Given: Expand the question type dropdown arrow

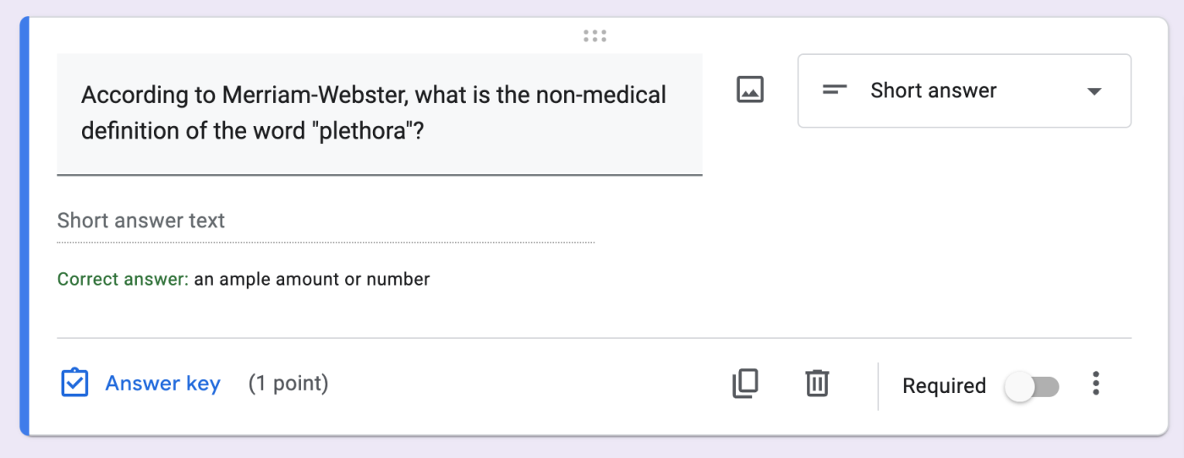Looking at the screenshot, I should point(1094,91).
